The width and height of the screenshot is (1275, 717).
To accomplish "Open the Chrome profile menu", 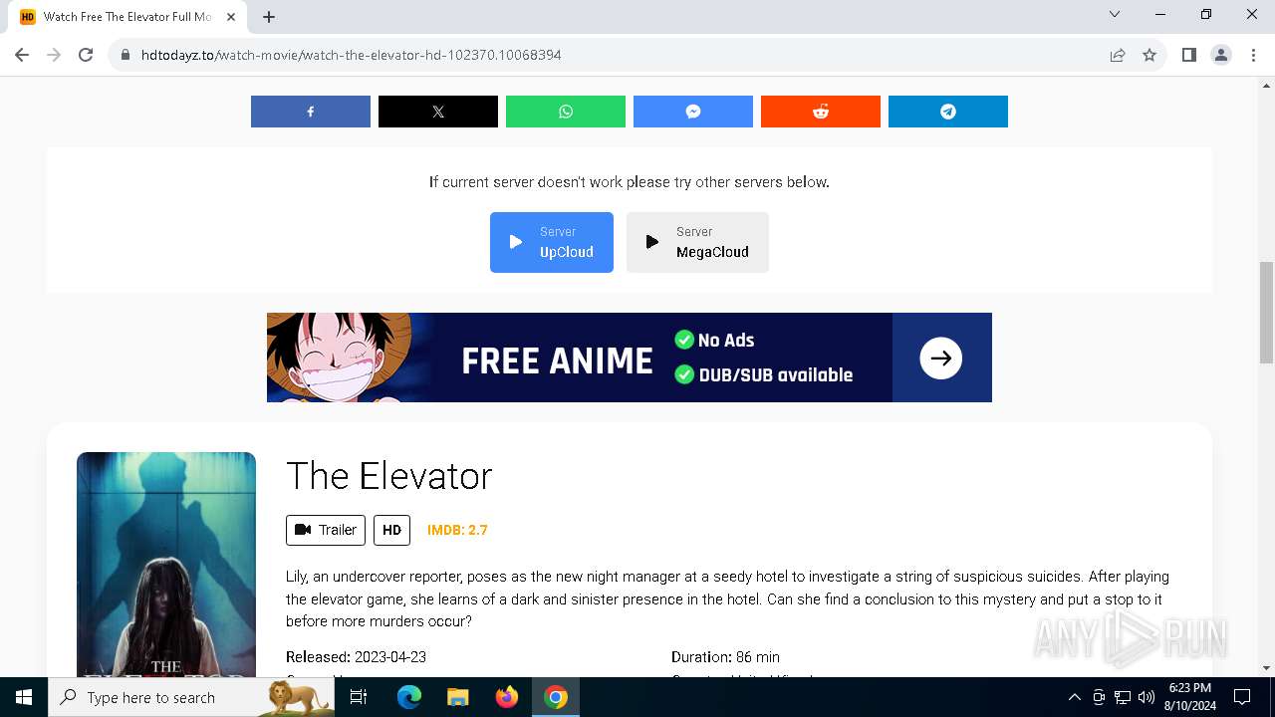I will coord(1220,55).
